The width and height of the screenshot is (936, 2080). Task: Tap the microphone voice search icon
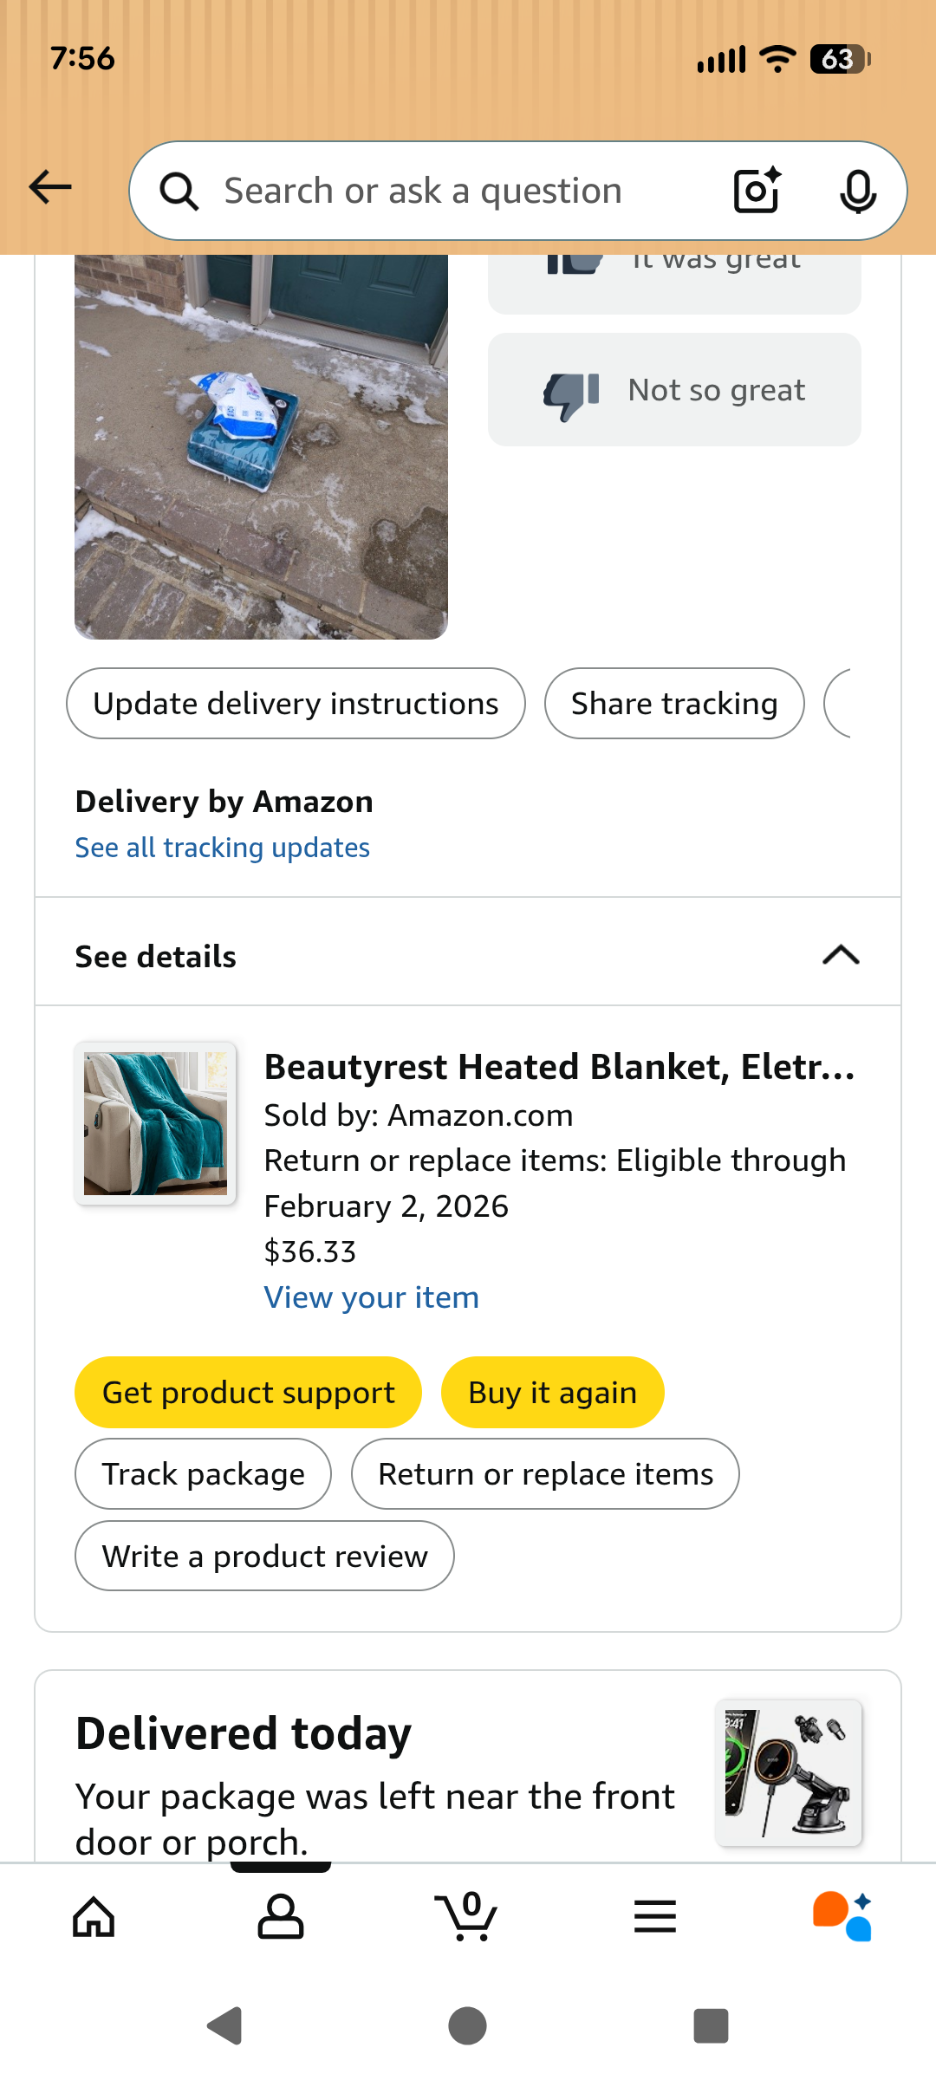pos(858,192)
